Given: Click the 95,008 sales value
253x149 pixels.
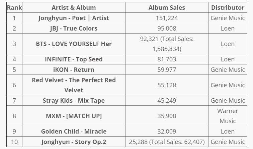Looking at the screenshot, I should click(x=167, y=28).
